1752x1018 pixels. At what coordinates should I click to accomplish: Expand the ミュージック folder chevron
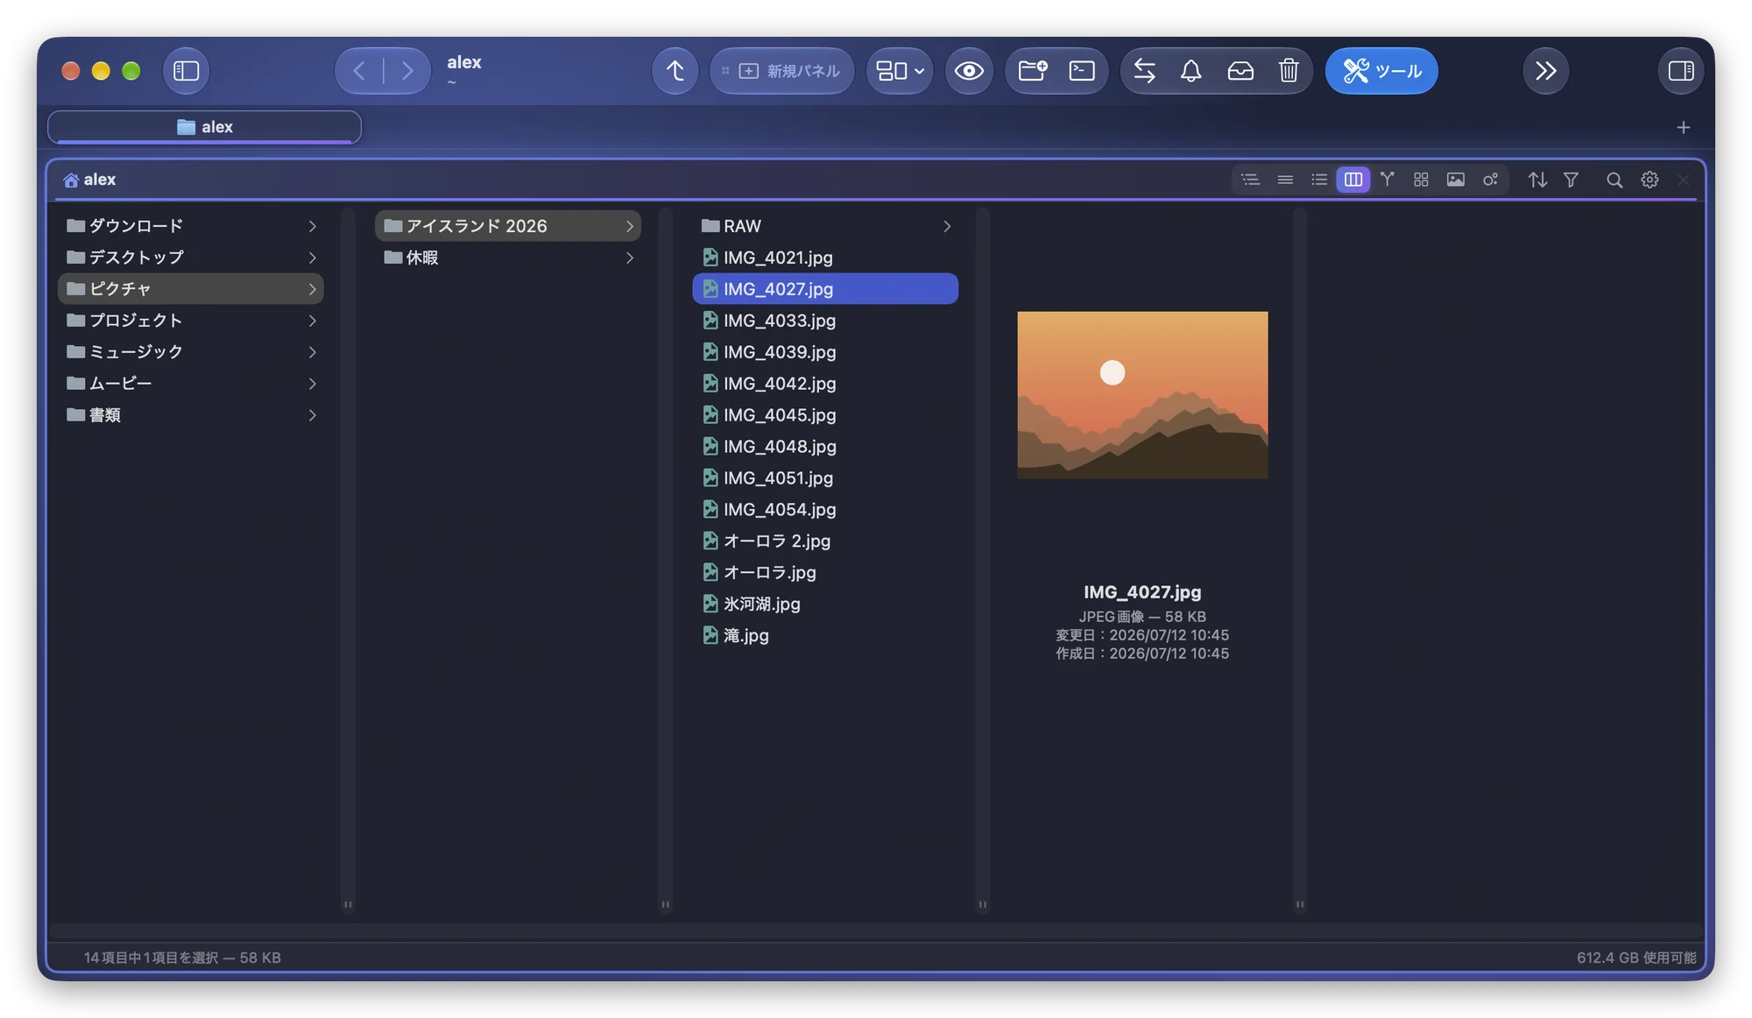(312, 352)
